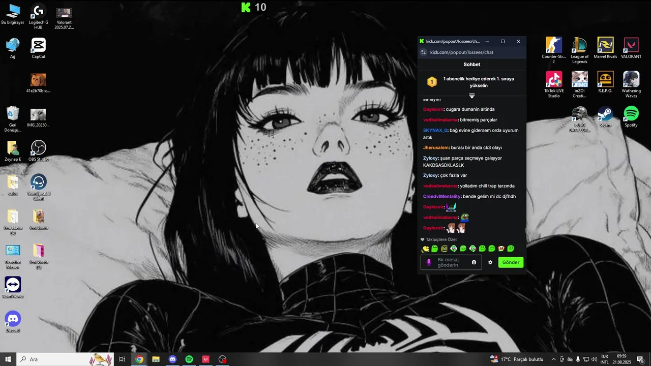The image size is (651, 366).
Task: Select the Steam desktop icon
Action: pyautogui.click(x=605, y=116)
